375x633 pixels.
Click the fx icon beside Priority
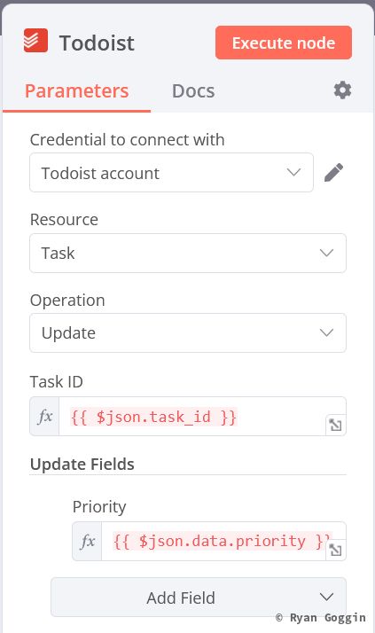coord(87,541)
